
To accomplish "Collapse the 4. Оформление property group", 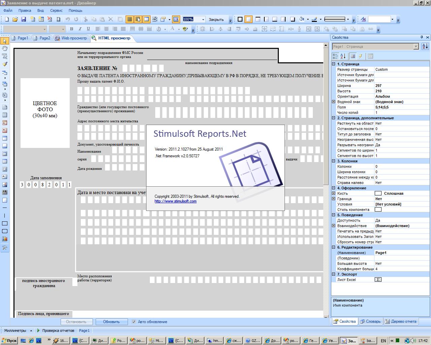I will [x=334, y=188].
